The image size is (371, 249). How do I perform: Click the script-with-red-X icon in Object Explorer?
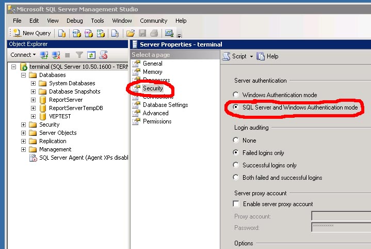click(x=103, y=55)
